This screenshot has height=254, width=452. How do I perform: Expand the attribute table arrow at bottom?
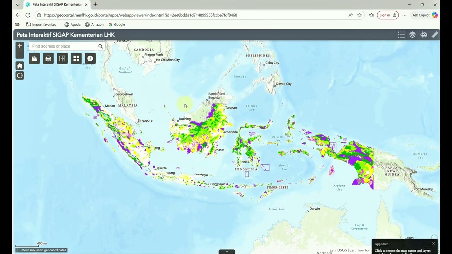tap(227, 252)
